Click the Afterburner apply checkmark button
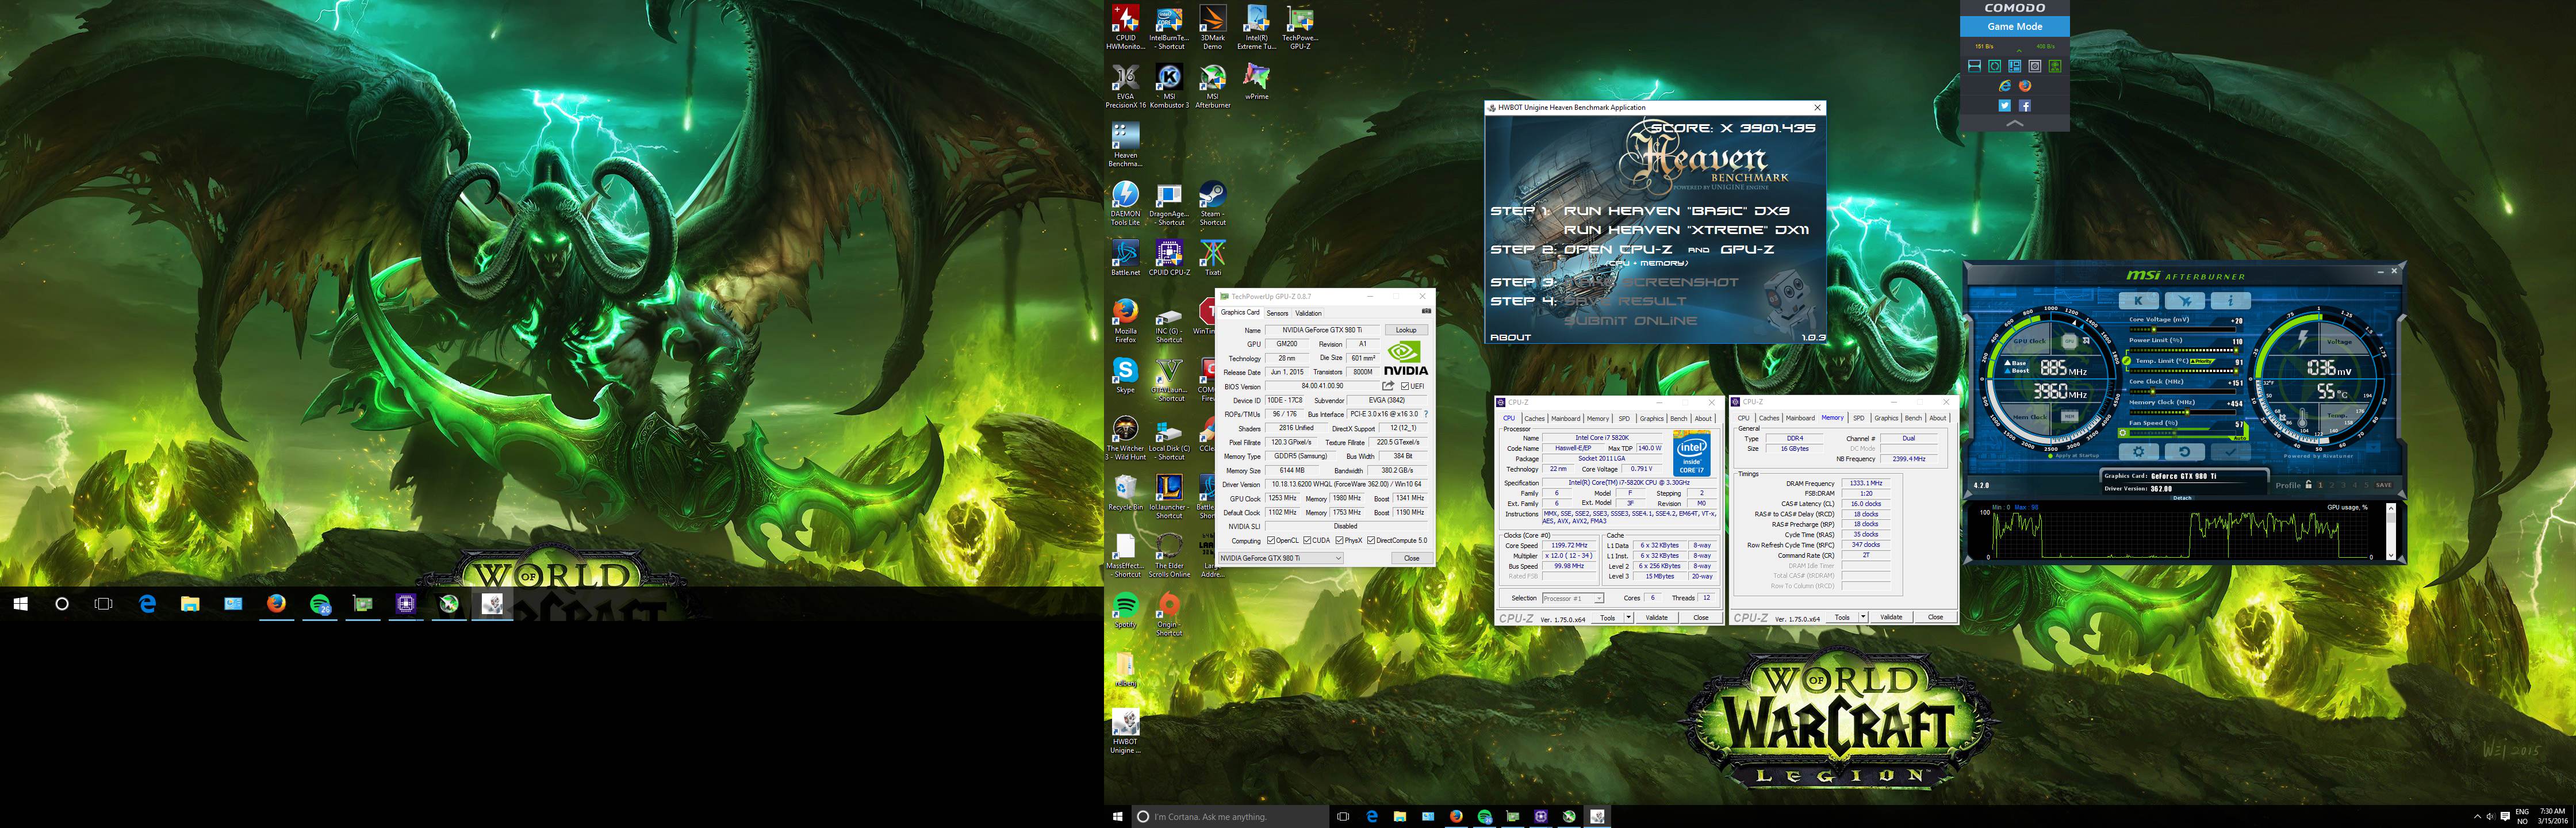 coord(2230,452)
